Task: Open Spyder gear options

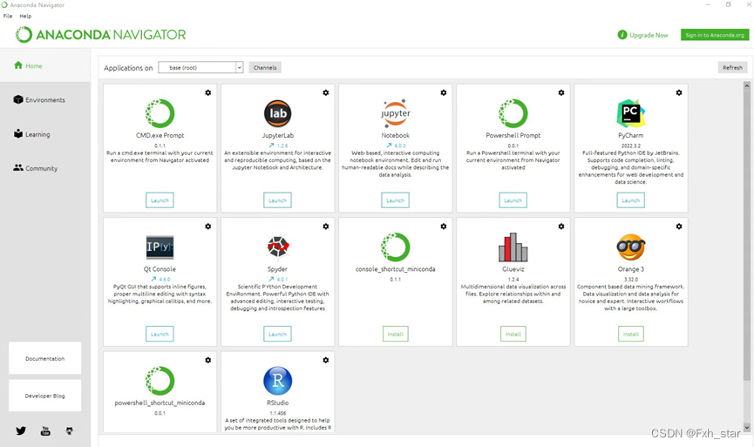Action: 325,226
